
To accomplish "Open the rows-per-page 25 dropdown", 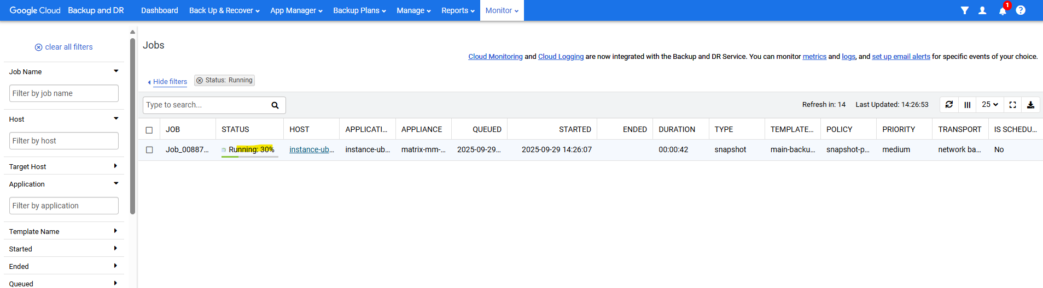I will [989, 105].
